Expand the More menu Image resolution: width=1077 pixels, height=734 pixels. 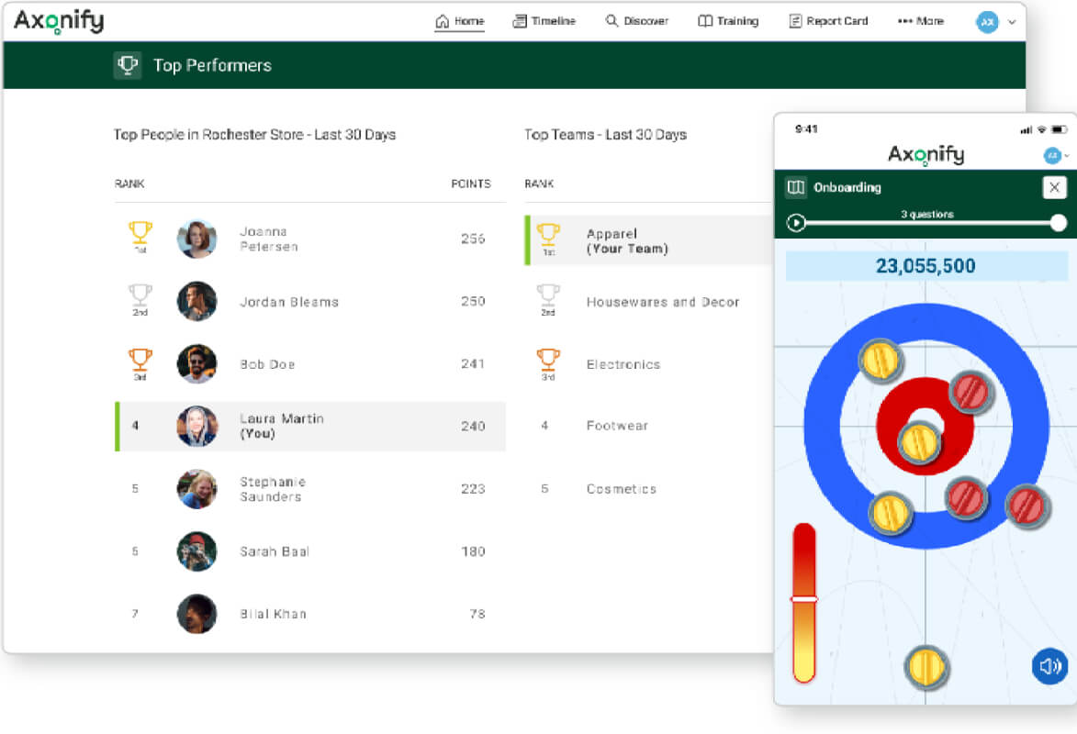point(920,21)
